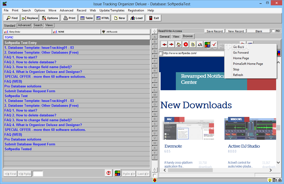
Task: Go to browser home page icon
Action: (x=179, y=44)
